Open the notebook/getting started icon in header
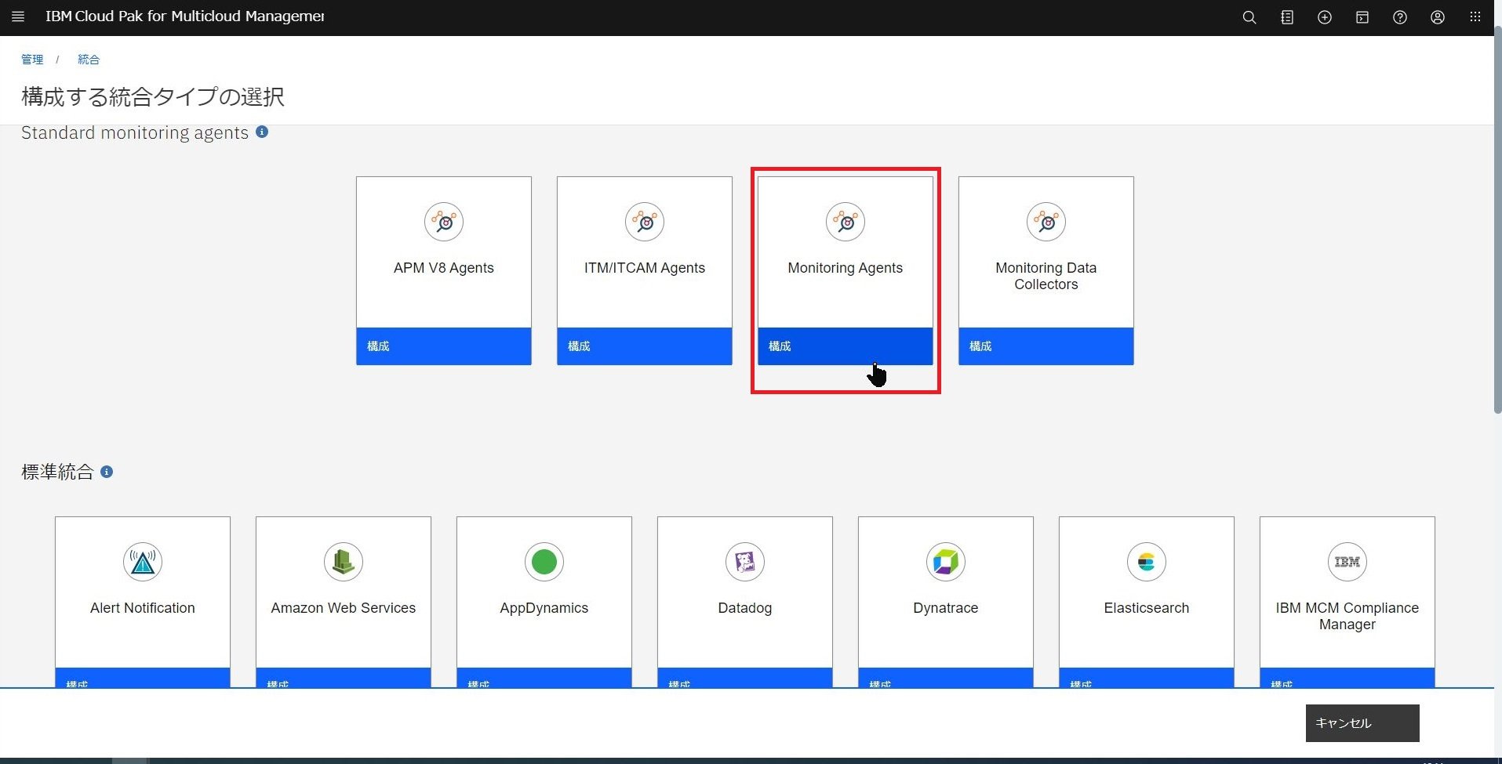 point(1287,17)
